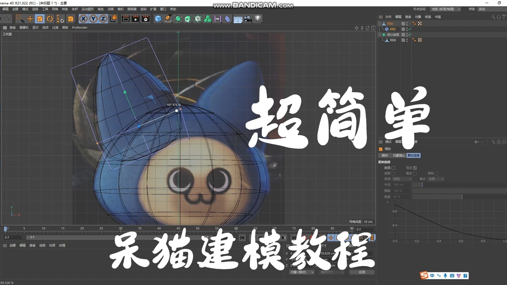Add a floor environment object

[x=238, y=19]
